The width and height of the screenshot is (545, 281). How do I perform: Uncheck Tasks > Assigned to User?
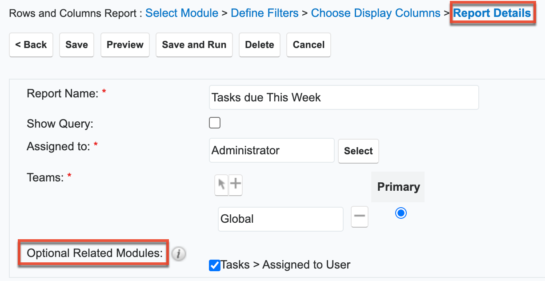(215, 265)
